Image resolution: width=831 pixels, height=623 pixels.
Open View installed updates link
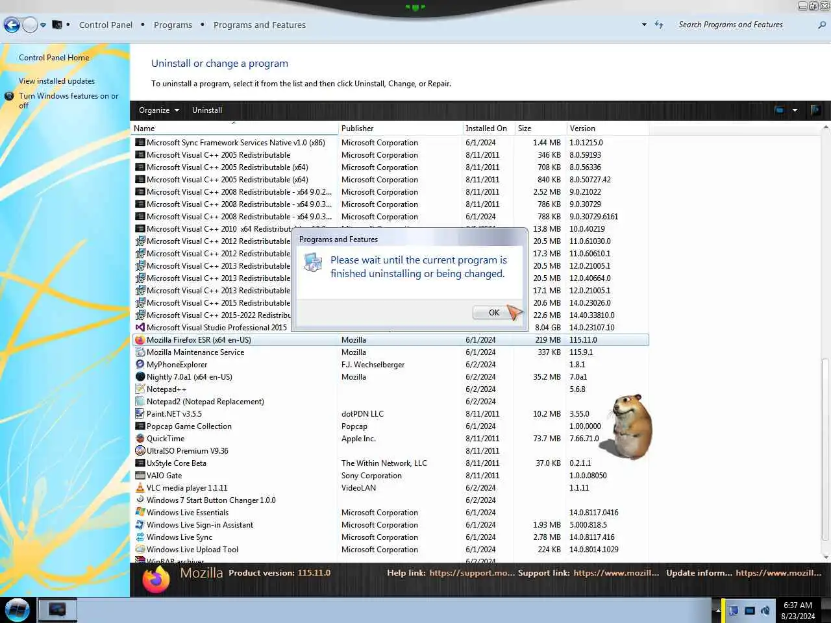(56, 81)
